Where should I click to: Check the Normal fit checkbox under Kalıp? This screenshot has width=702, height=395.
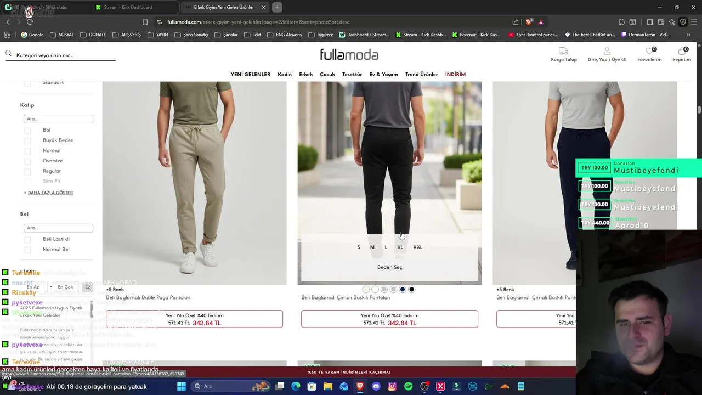[x=27, y=151]
